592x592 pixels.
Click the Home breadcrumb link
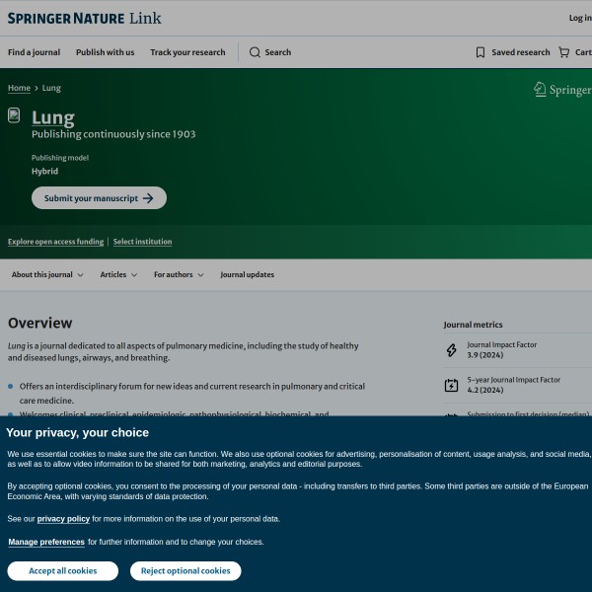point(19,88)
